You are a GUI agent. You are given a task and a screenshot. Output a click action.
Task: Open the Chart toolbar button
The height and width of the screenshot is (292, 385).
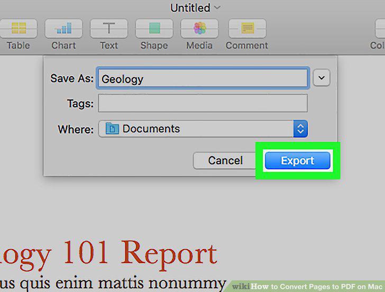[x=63, y=29]
